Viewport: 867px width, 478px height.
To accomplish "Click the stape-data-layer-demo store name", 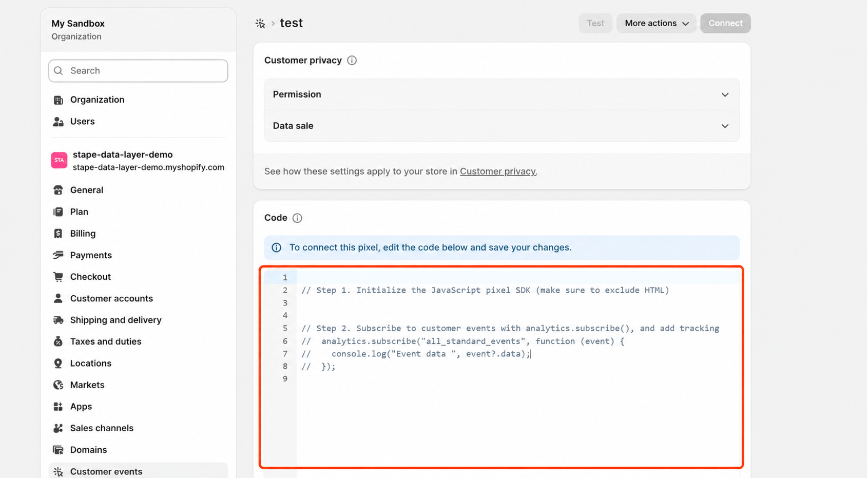I will pyautogui.click(x=123, y=155).
